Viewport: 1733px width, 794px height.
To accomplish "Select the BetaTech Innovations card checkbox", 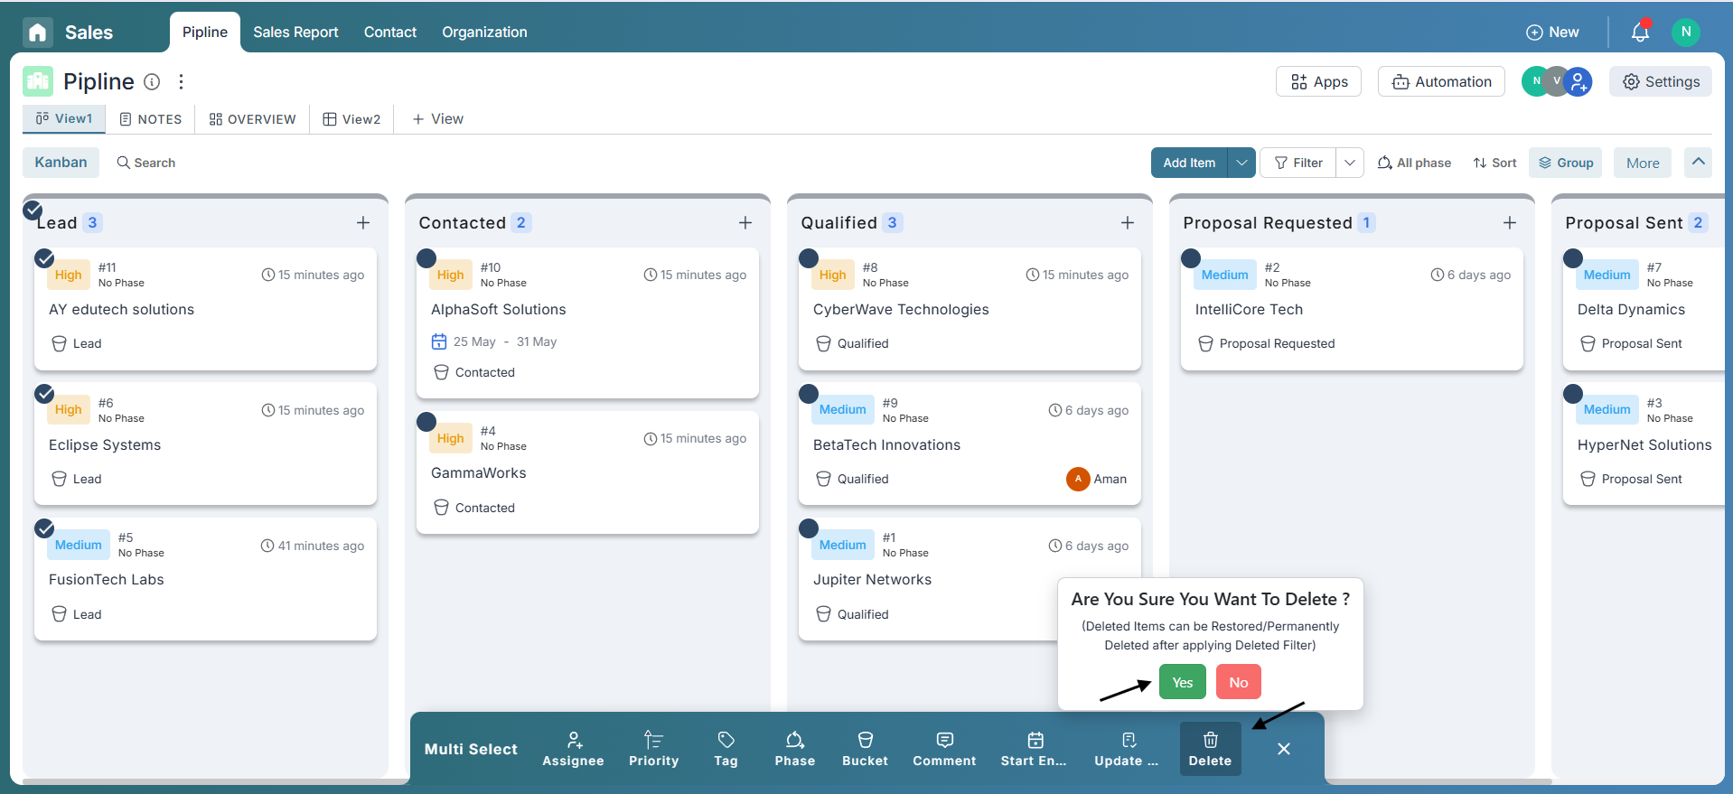I will 809,394.
